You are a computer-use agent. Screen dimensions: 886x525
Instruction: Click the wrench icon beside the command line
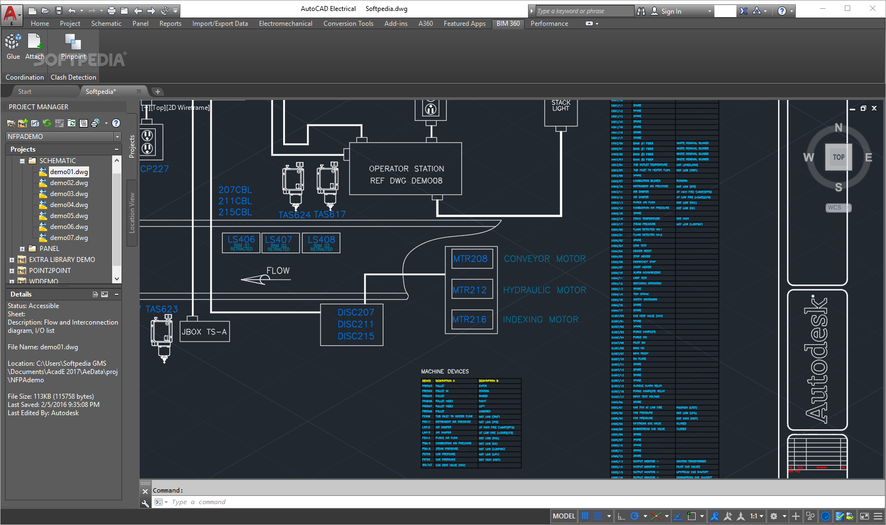point(145,502)
